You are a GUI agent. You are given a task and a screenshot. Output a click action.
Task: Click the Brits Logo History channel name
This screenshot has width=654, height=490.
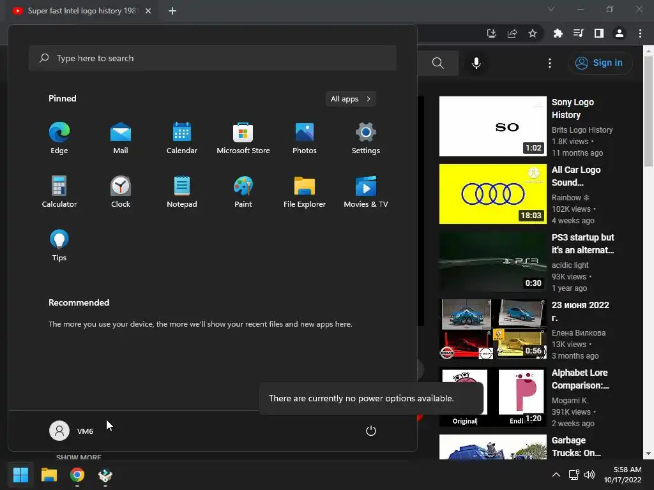click(582, 130)
